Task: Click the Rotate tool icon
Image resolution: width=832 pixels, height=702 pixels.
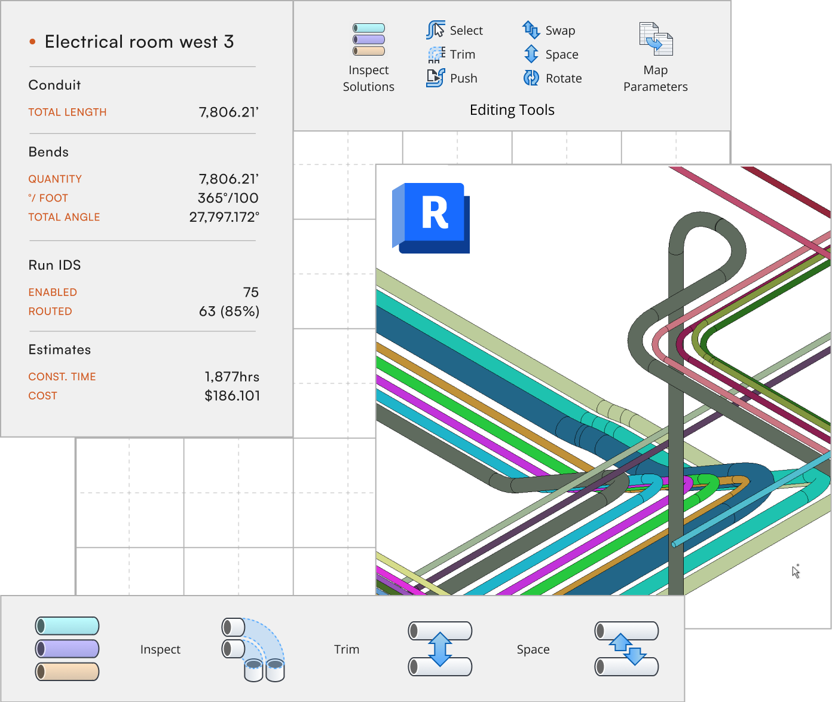Action: pos(531,78)
